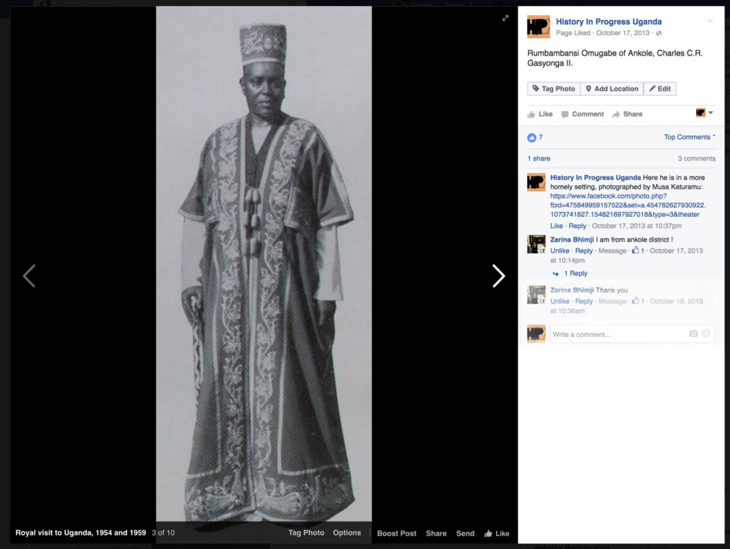Toggle Like under the photo description
The height and width of the screenshot is (549, 730).
tap(540, 114)
